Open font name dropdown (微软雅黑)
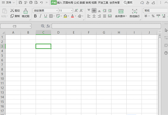Image resolution: width=168 pixels, height=115 pixels. coord(57,11)
